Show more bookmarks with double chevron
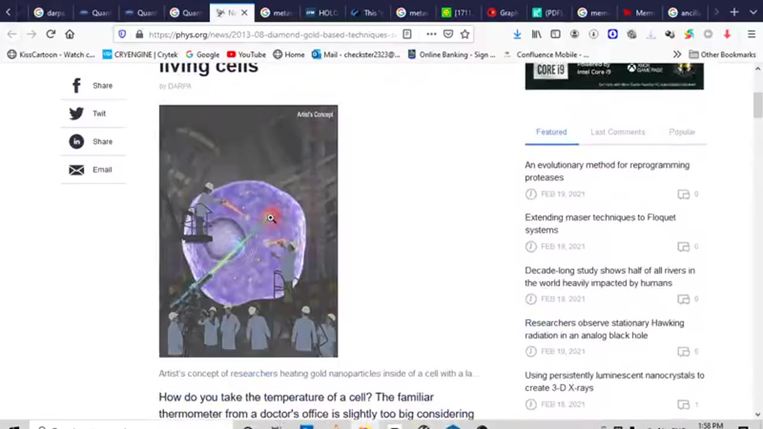This screenshot has width=763, height=429. (x=677, y=54)
